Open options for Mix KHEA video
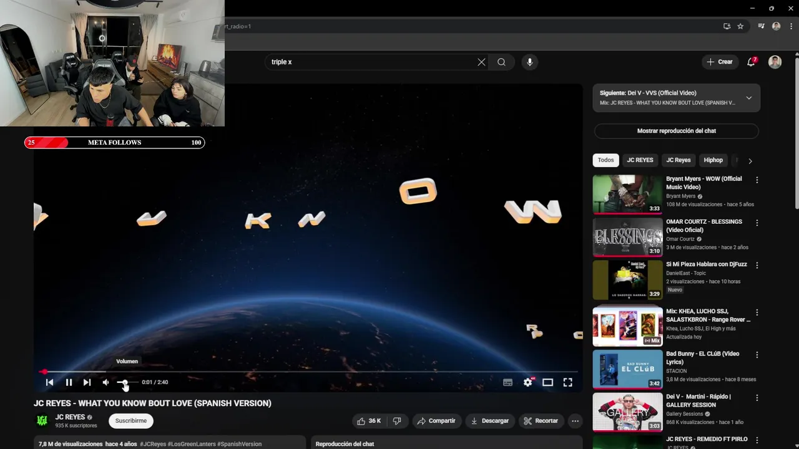799x449 pixels. (x=757, y=312)
